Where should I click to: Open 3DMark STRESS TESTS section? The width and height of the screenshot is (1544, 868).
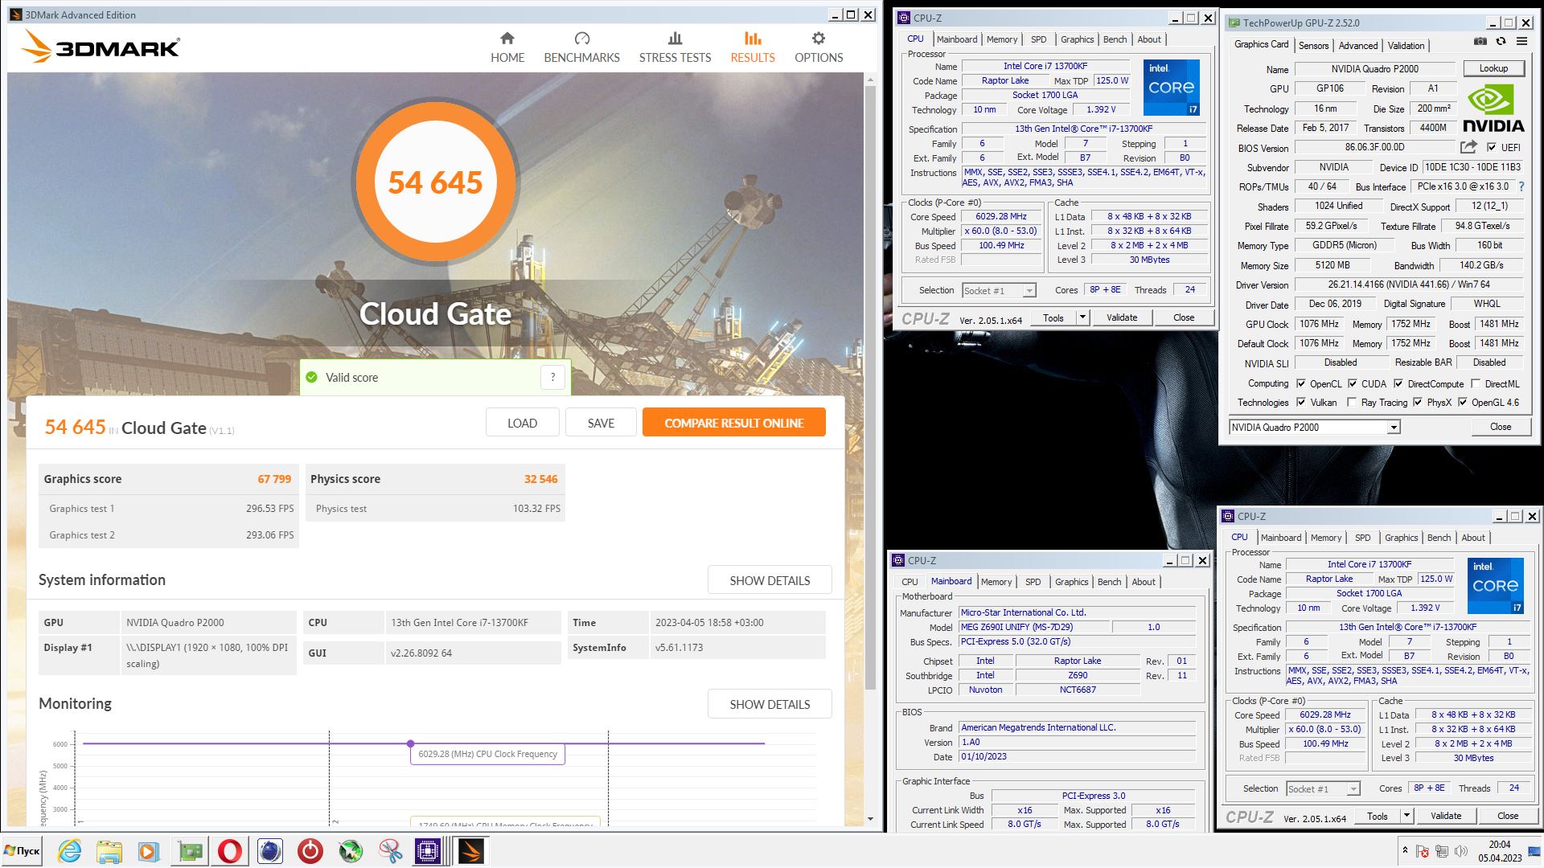(675, 48)
